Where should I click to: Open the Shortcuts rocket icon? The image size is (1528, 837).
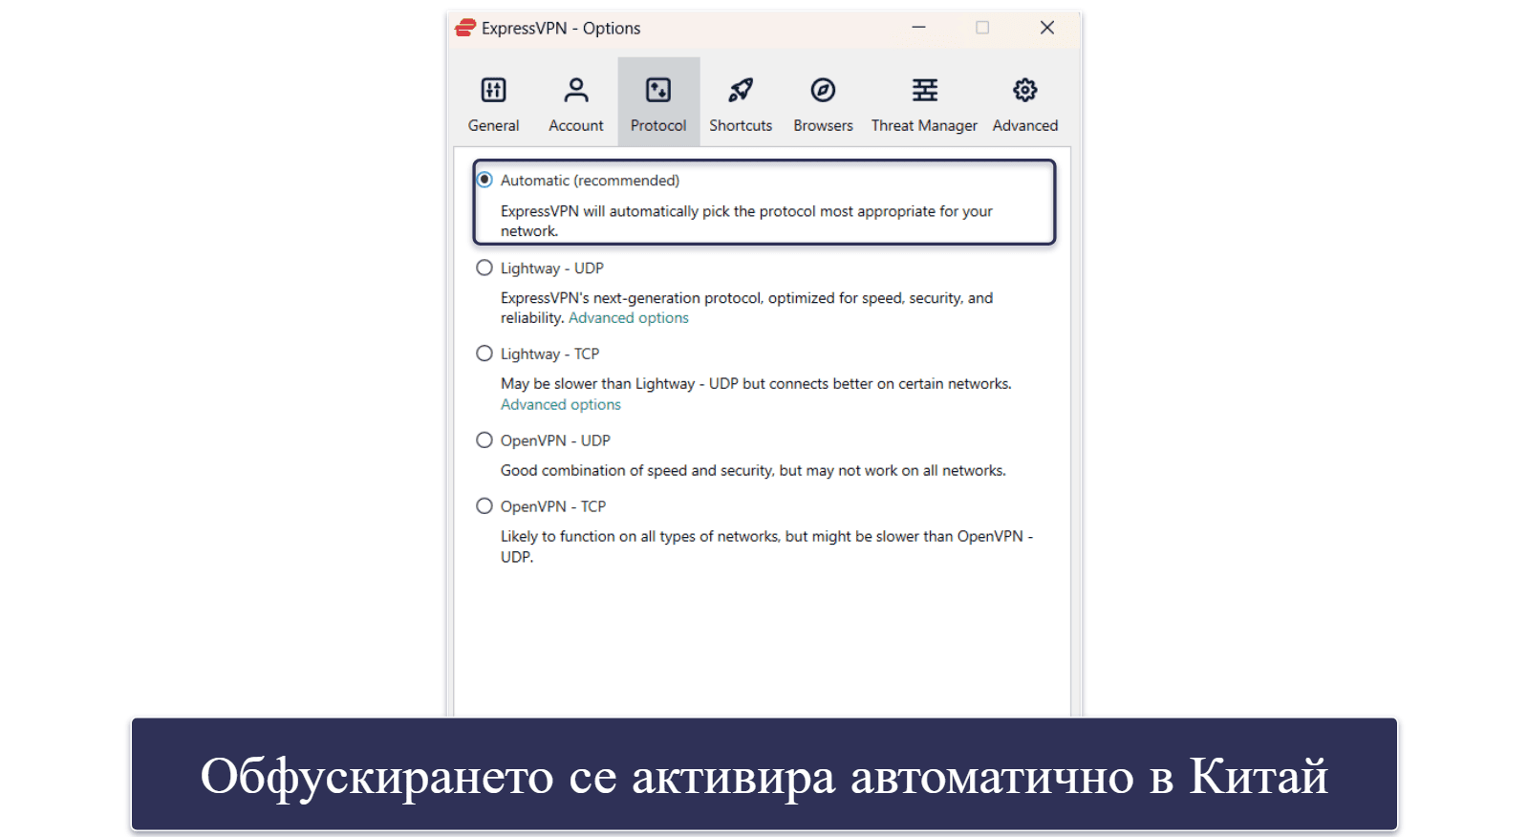tap(741, 90)
